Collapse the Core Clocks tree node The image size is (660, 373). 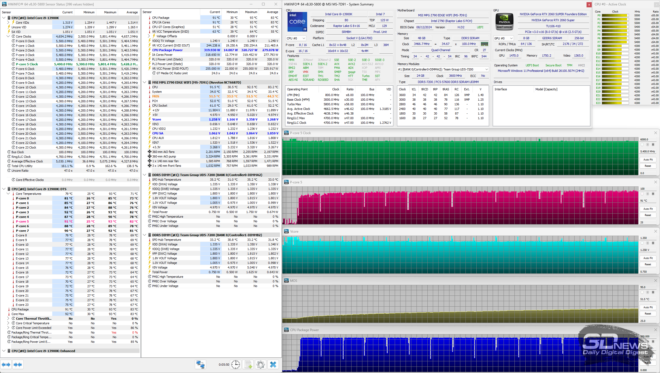pos(8,36)
